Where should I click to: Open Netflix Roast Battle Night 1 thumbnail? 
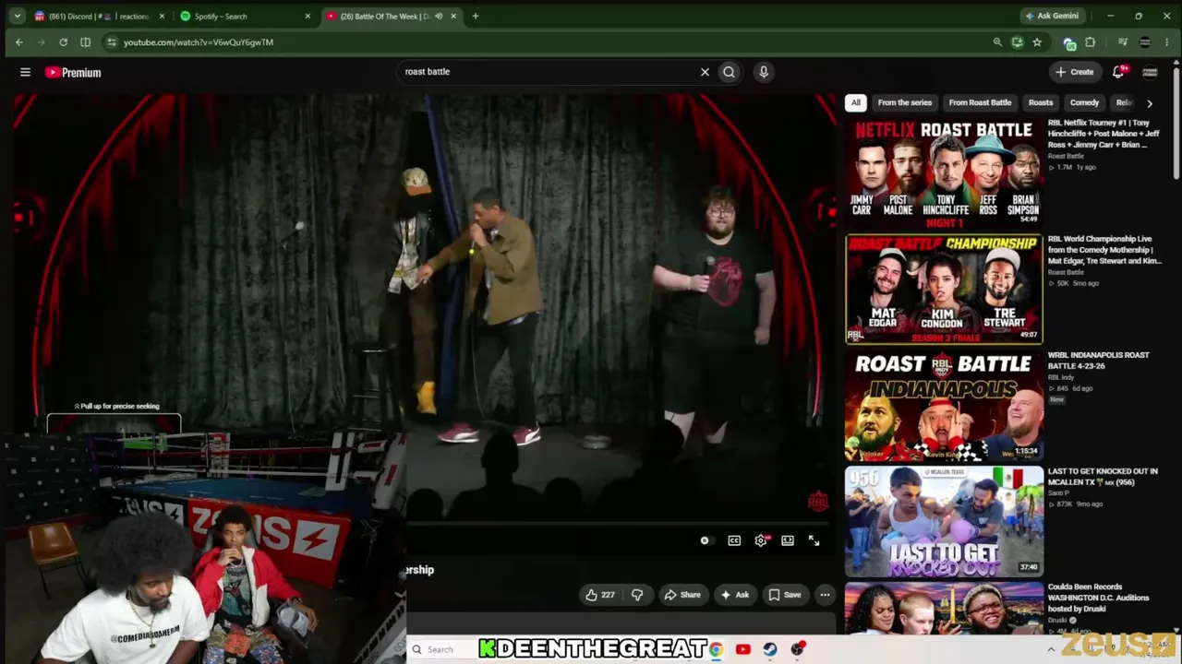tap(944, 172)
